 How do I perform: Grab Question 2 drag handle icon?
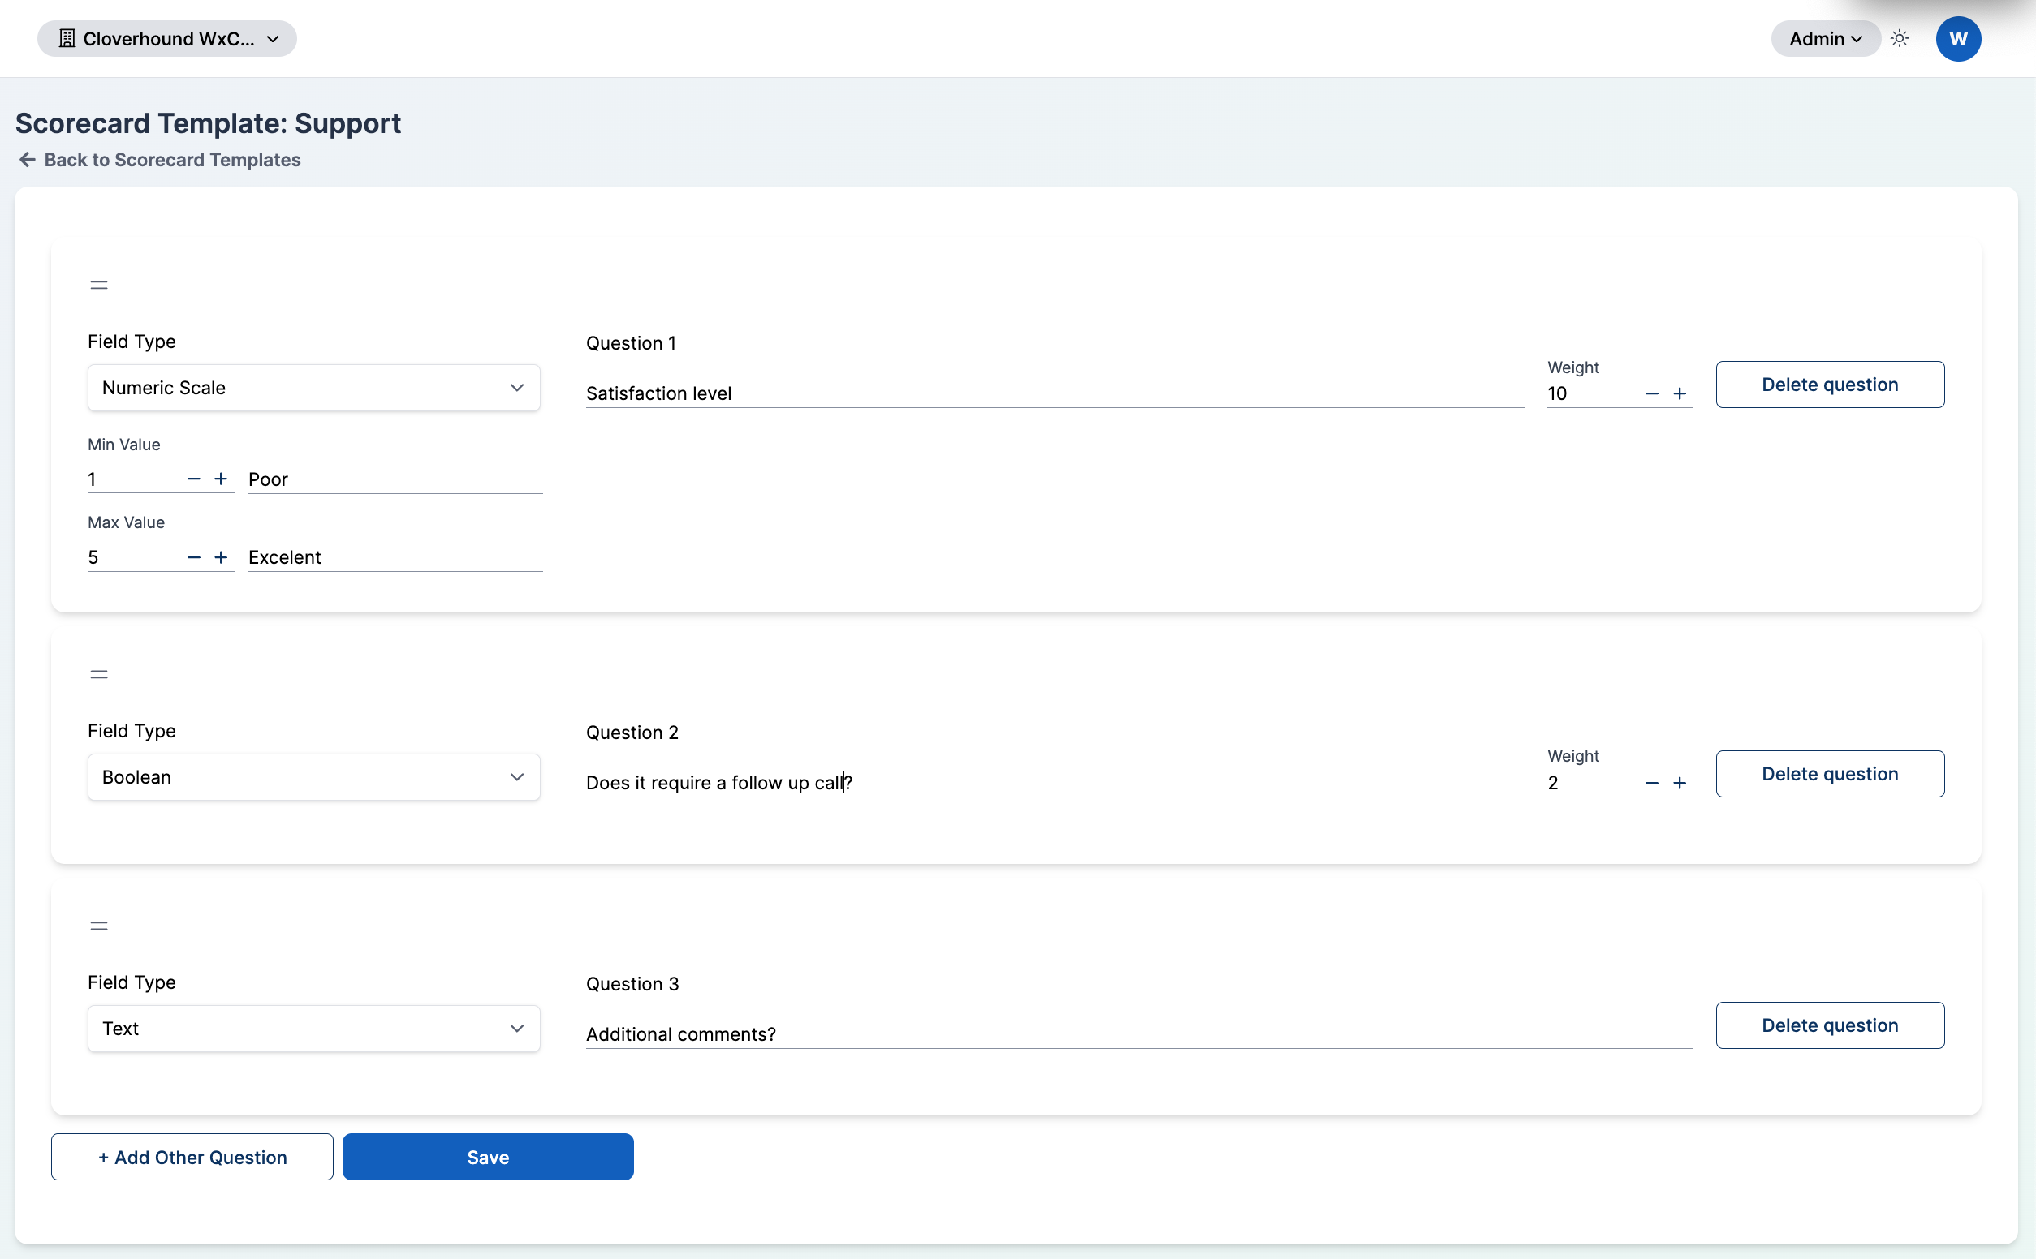click(x=99, y=674)
